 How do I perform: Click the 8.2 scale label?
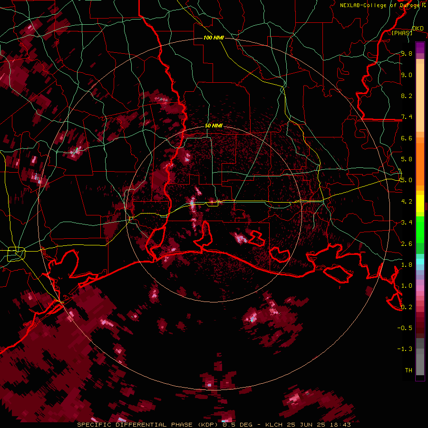pyautogui.click(x=407, y=96)
